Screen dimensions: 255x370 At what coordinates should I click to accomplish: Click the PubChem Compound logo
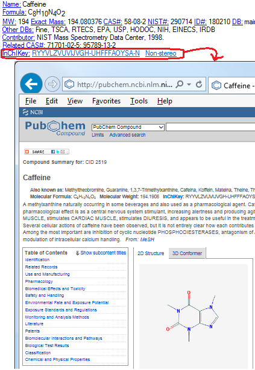(55, 128)
